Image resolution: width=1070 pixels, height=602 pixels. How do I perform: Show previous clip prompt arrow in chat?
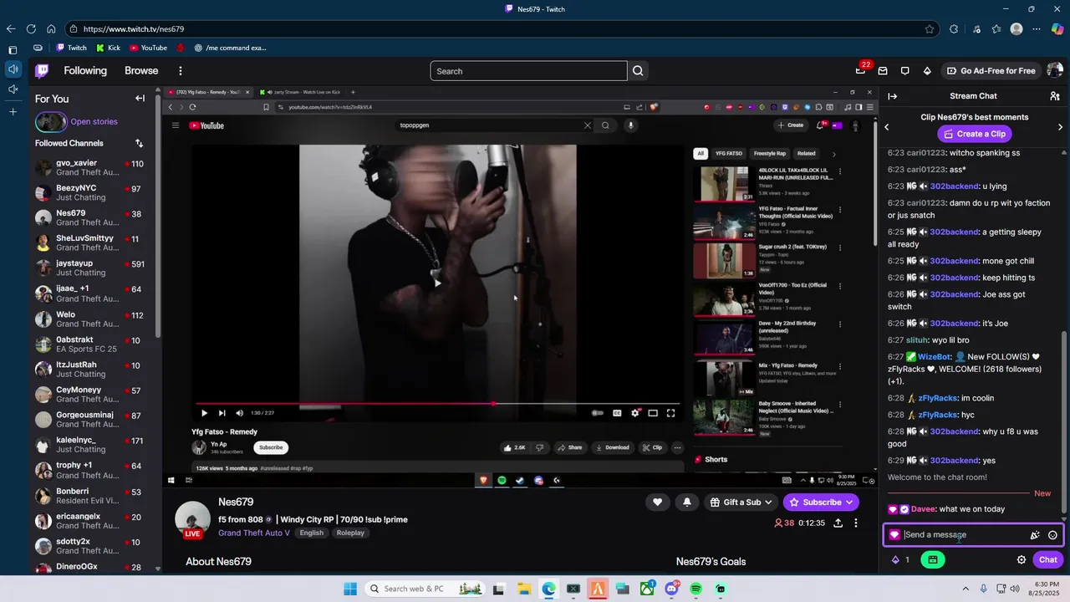coord(887,127)
